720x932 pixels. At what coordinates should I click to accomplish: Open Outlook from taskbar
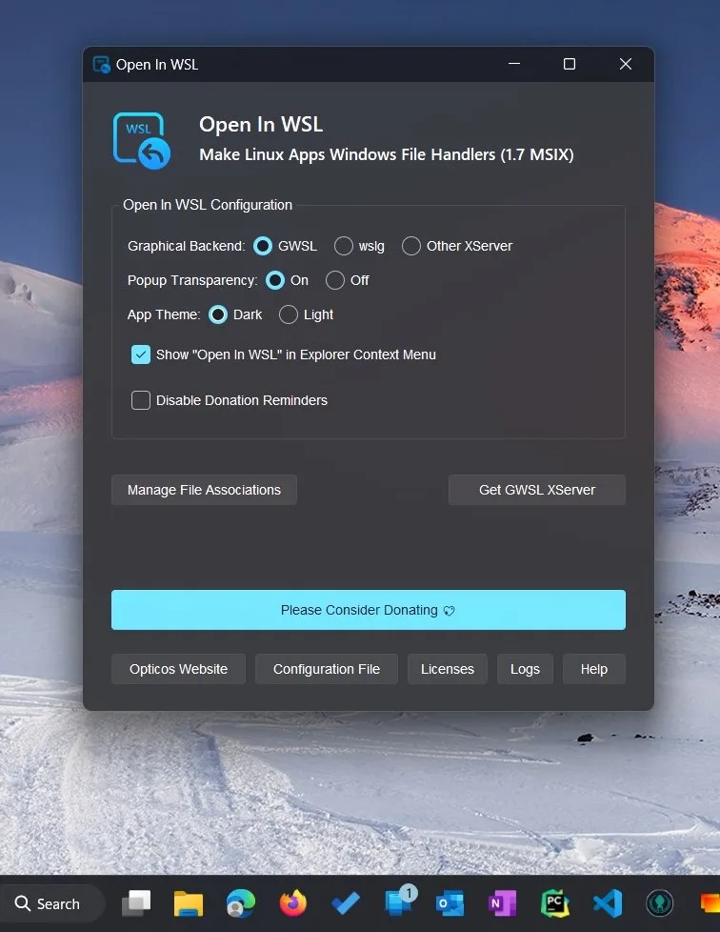pyautogui.click(x=450, y=903)
